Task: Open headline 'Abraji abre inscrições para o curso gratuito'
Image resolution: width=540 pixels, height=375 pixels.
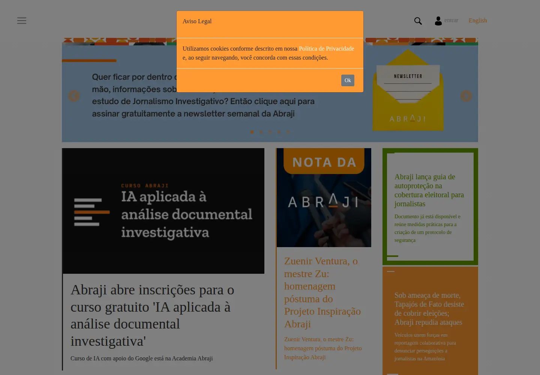Action: point(152,315)
